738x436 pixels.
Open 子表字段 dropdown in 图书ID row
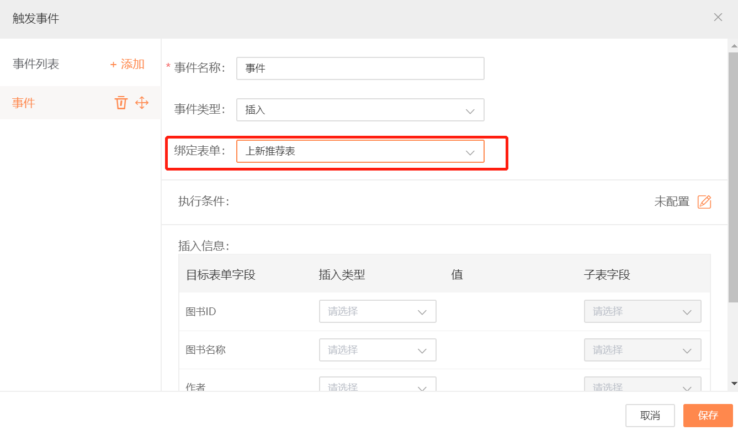click(x=643, y=312)
